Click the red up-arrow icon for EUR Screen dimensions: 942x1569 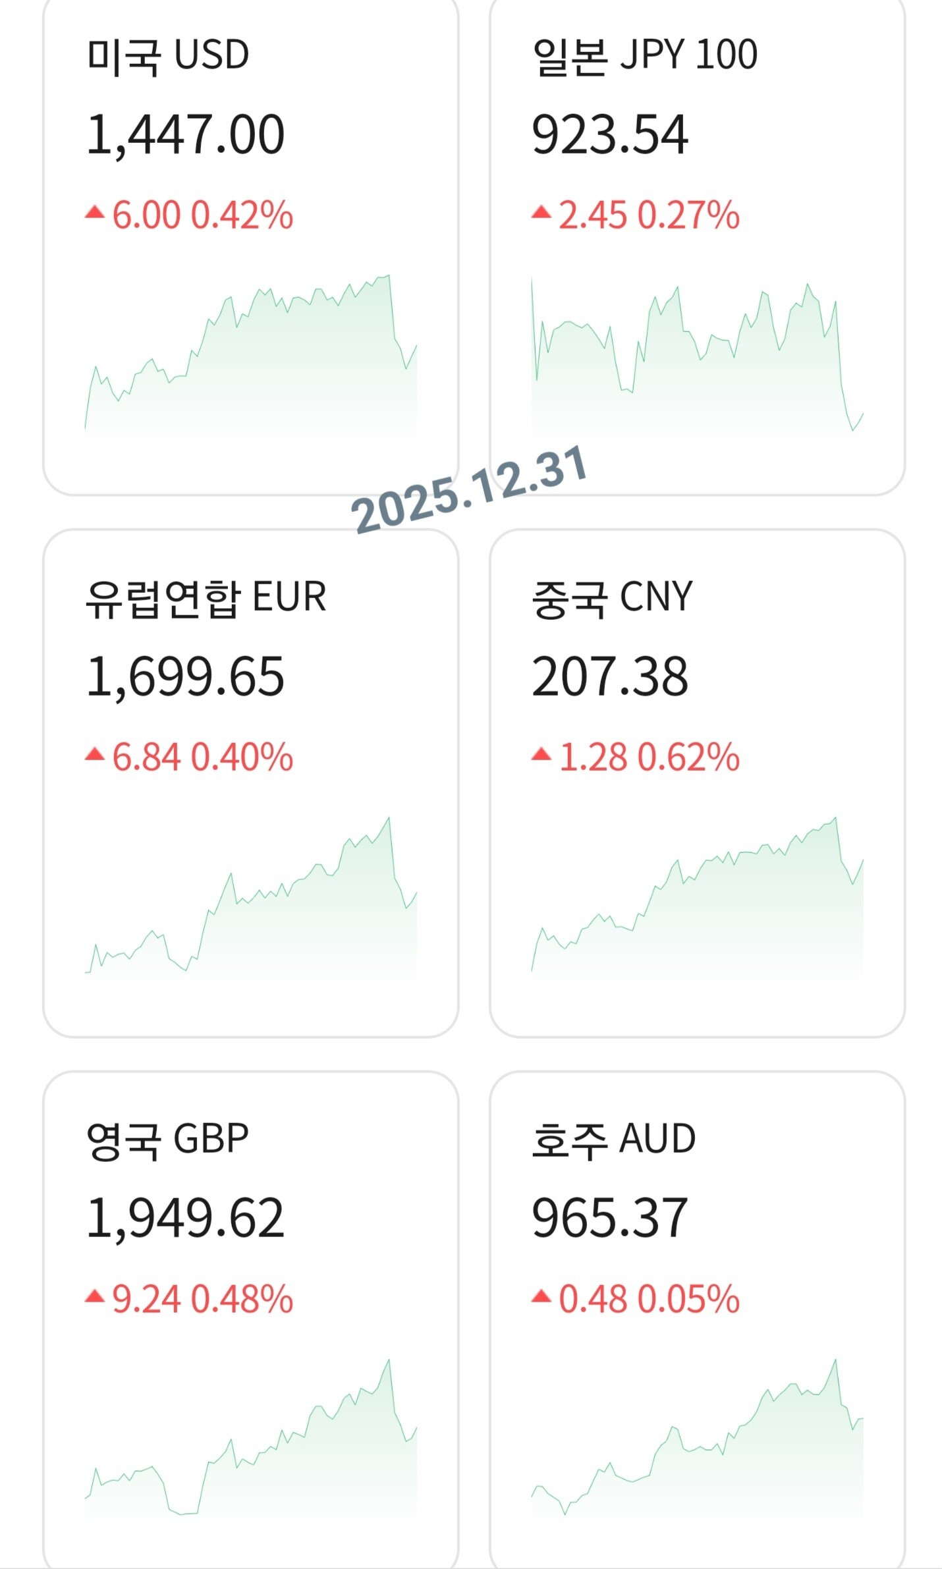95,754
